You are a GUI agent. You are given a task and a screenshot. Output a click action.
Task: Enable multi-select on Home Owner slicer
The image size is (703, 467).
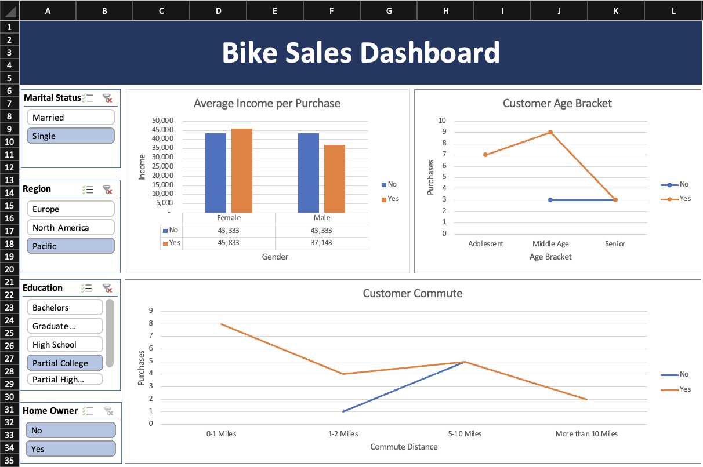88,411
